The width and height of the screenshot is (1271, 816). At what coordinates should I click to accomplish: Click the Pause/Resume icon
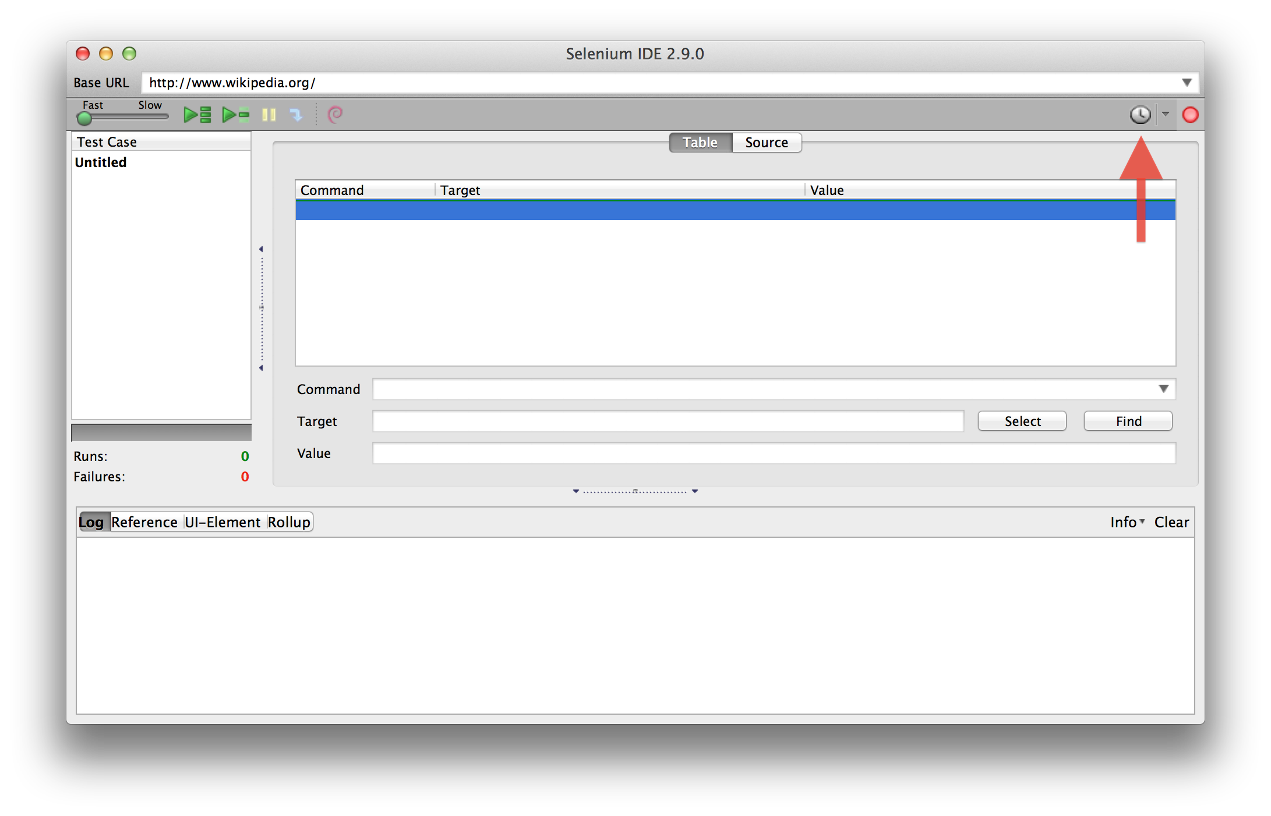tap(269, 115)
